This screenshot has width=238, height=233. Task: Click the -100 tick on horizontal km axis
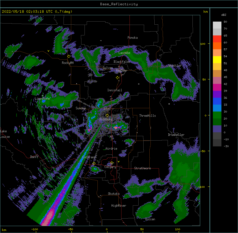tap(35, 229)
